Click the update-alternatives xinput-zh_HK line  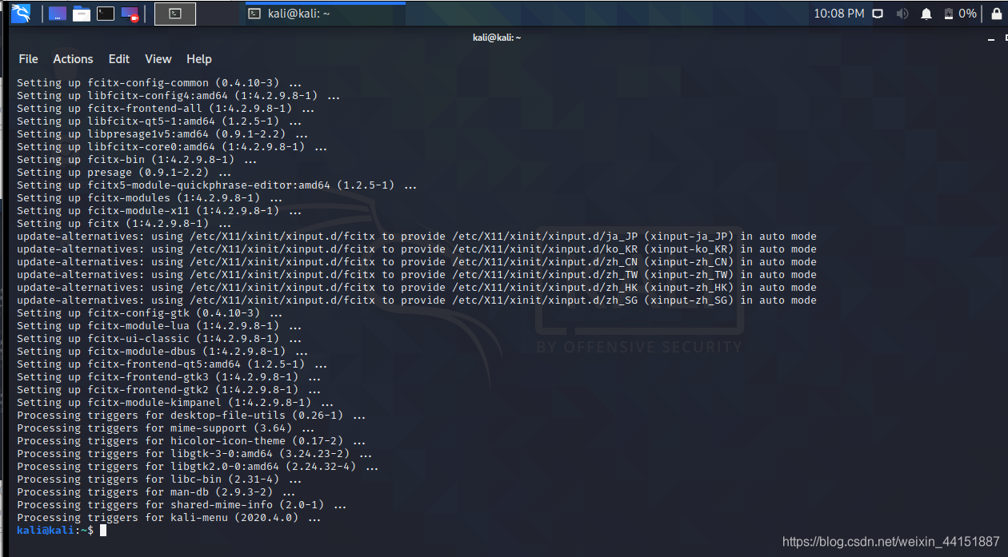click(x=417, y=288)
